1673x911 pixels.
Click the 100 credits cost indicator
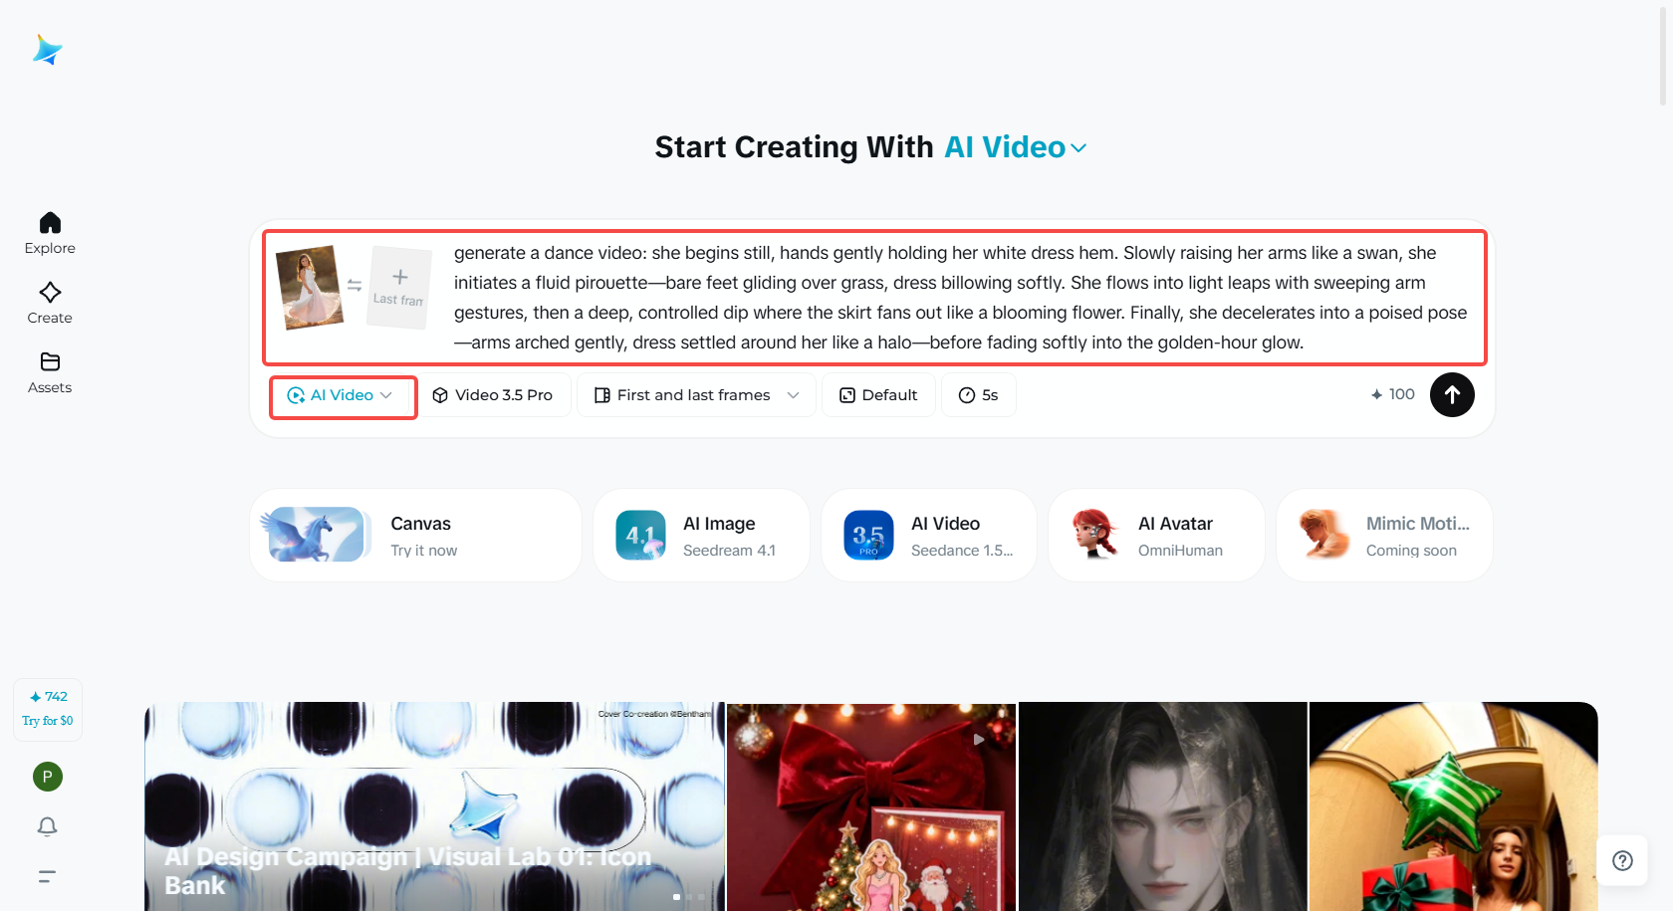tap(1392, 394)
